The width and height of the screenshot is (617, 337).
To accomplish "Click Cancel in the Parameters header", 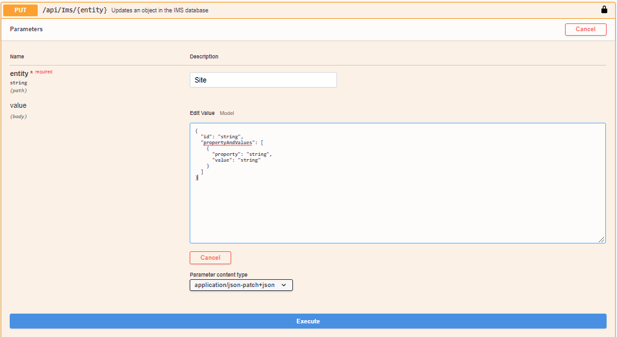I will (585, 29).
